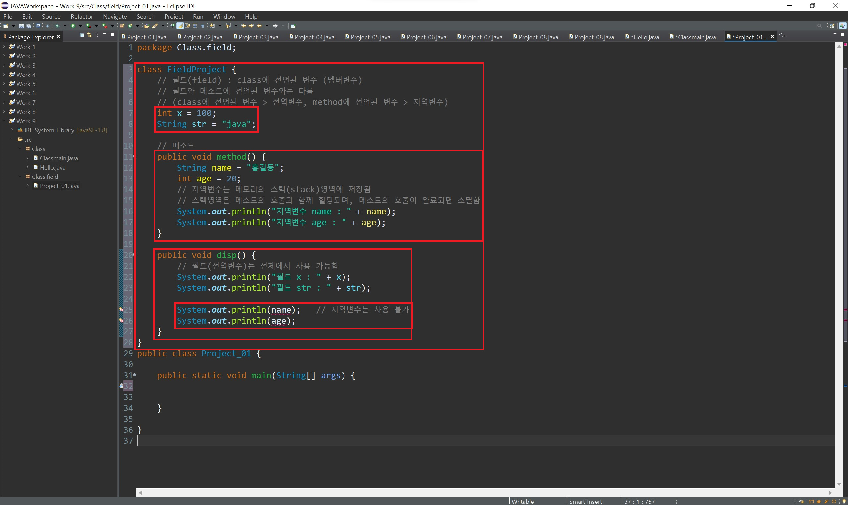848x505 pixels.
Task: Click Collapse All in Package Explorer
Action: click(82, 35)
